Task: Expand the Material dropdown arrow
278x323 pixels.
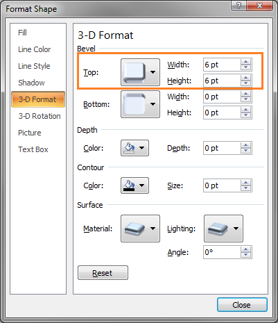Action: click(153, 229)
